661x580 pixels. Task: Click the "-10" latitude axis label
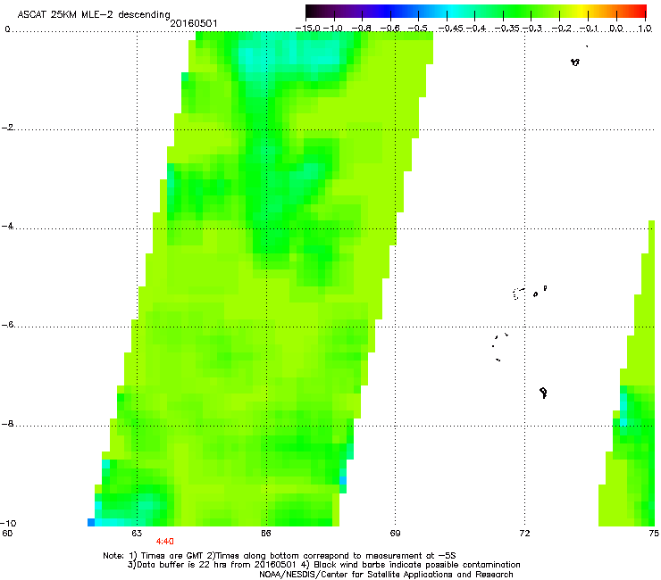pos(8,523)
